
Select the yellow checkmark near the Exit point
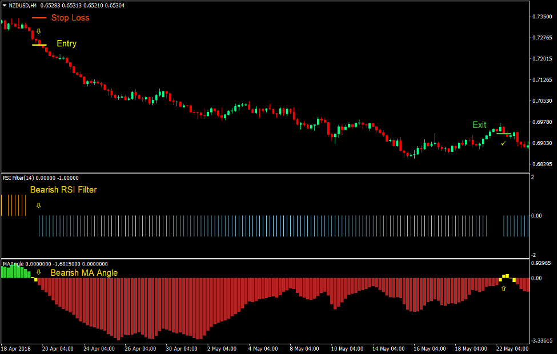503,144
